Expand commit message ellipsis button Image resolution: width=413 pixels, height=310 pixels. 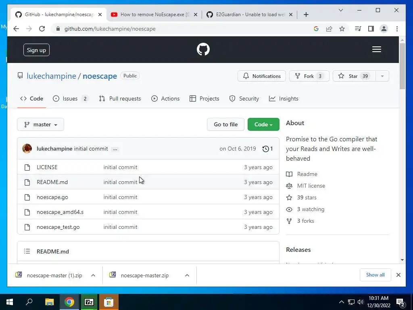tap(115, 149)
